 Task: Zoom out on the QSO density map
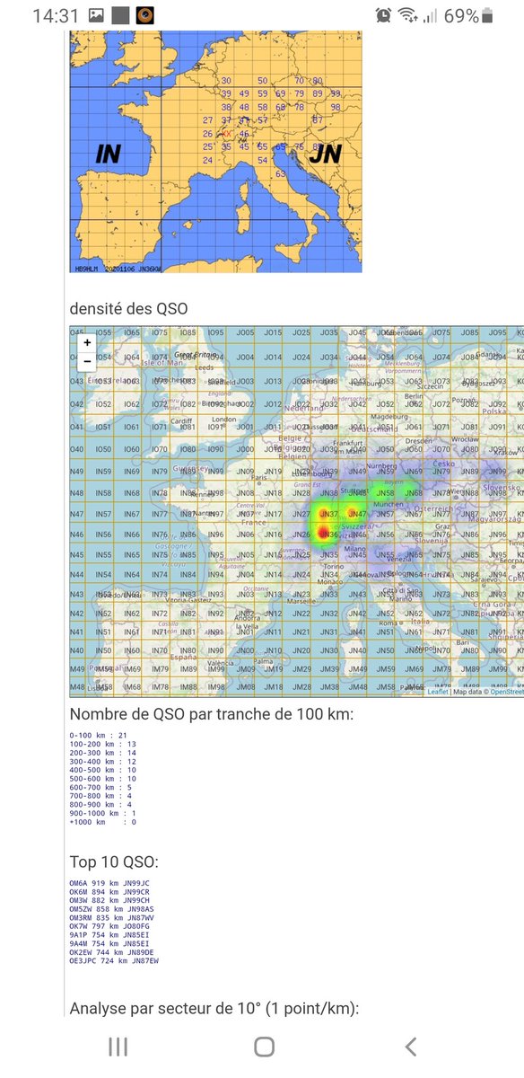[86, 361]
